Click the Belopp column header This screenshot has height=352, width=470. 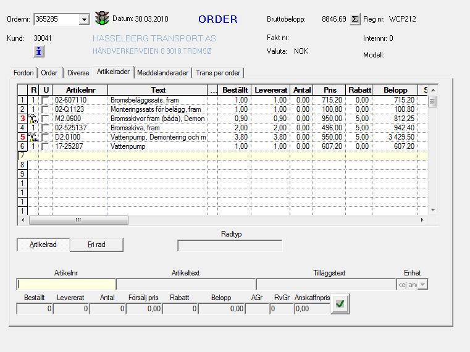[395, 90]
